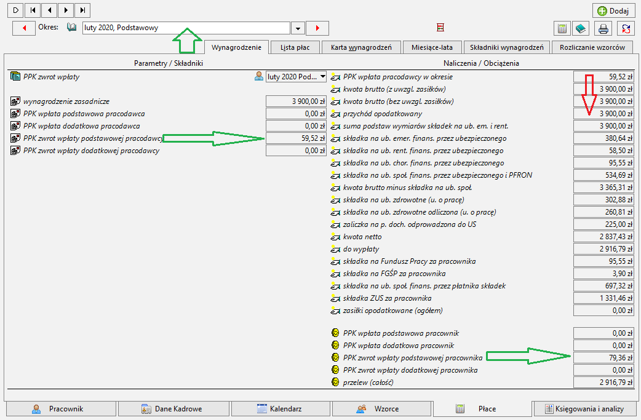Click icon next to PPK wpłata podstawowa pracodawca
Viewport: 641px width, 420px height.
pyautogui.click(x=15, y=114)
